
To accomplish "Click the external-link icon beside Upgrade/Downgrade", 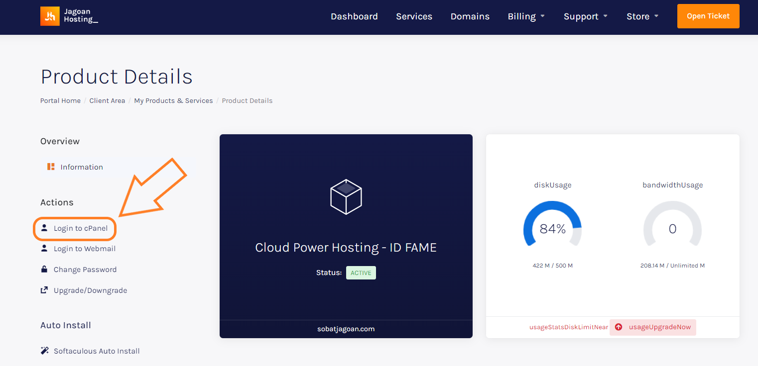I will [x=44, y=290].
